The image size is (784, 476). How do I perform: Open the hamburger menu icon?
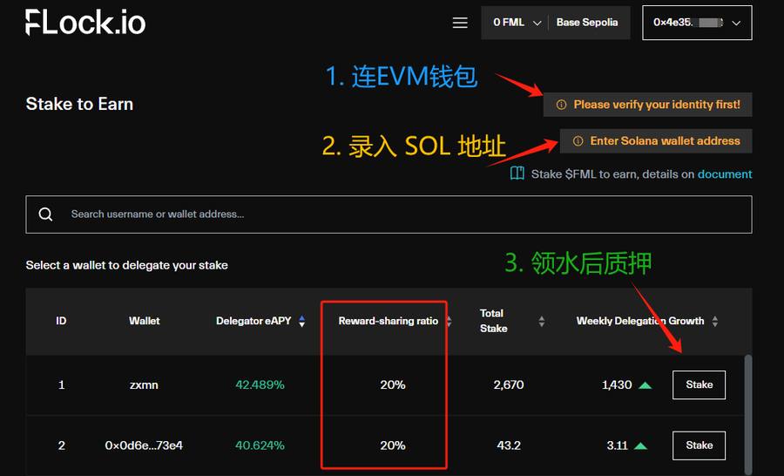(460, 23)
